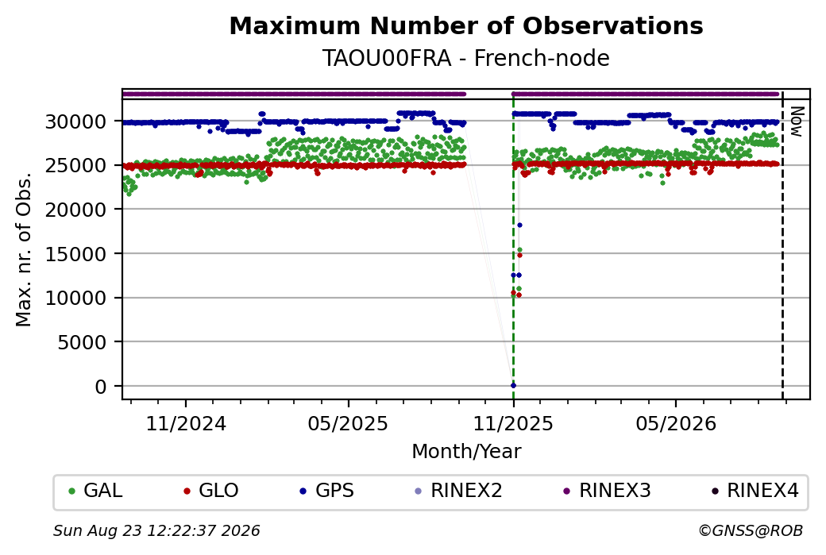Click the RINEX4 legend entry

tap(755, 491)
